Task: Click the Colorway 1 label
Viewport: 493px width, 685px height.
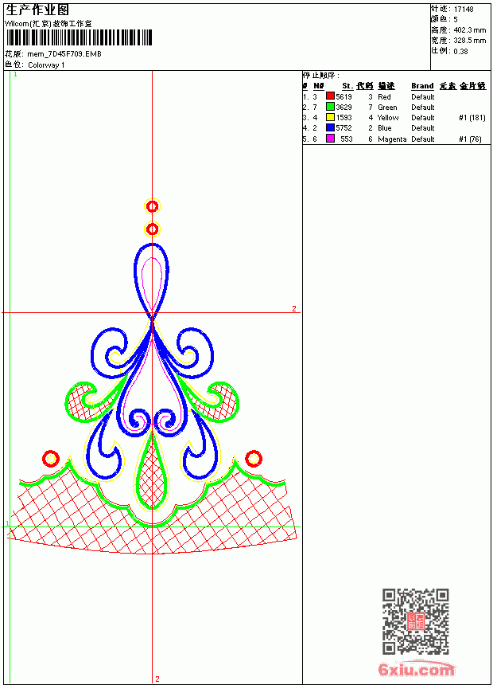Action: coord(46,65)
